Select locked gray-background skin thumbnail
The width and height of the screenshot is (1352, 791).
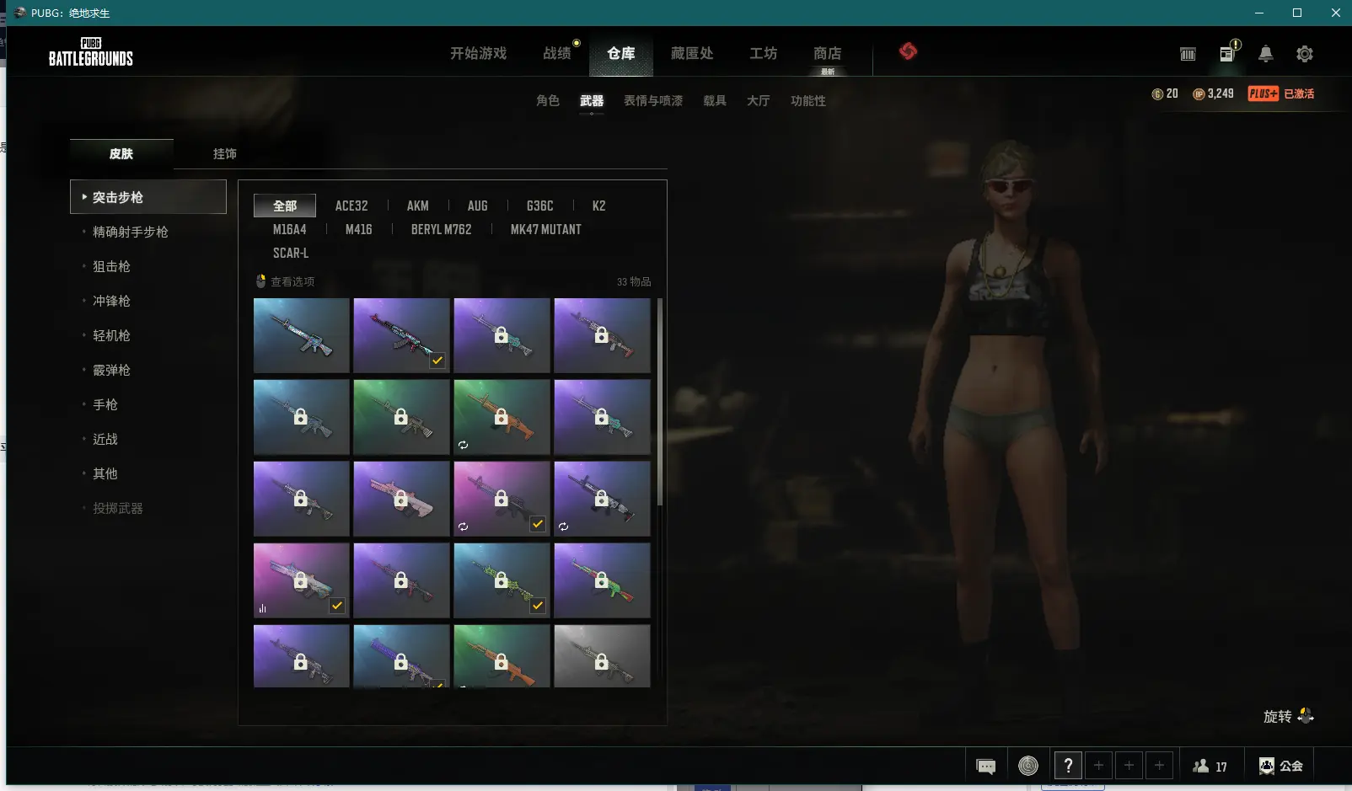[602, 656]
